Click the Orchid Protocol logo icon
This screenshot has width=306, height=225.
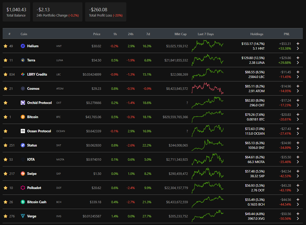tap(23, 103)
